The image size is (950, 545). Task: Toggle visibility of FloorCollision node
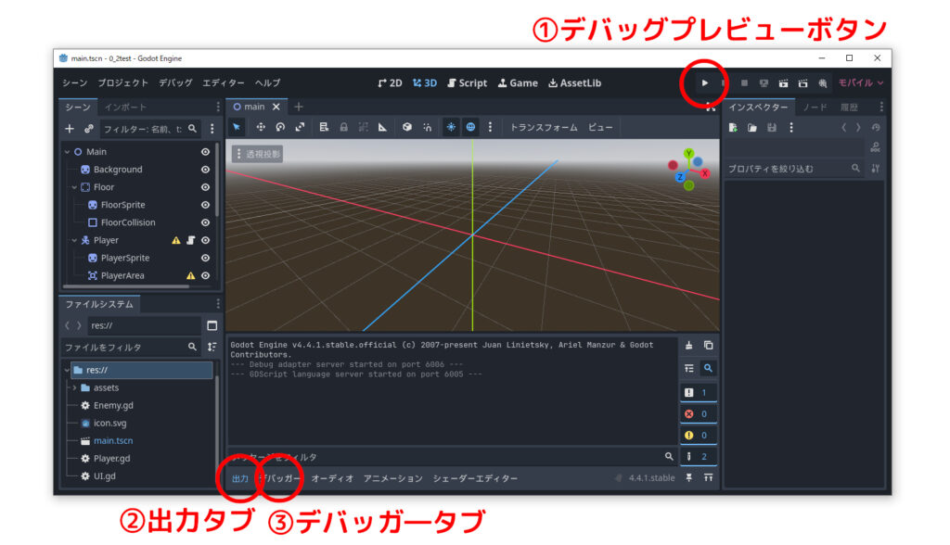click(x=205, y=222)
